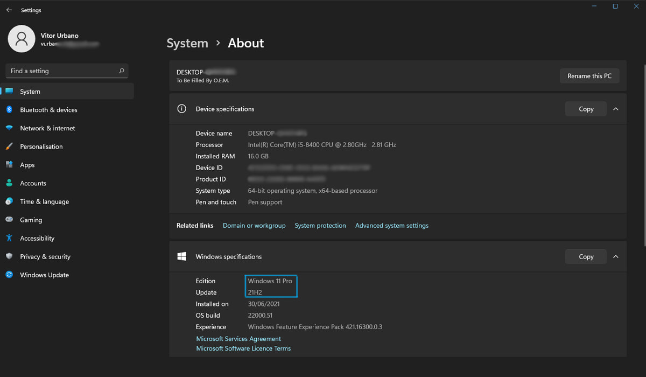The image size is (646, 377).
Task: Open Bluetooth & devices via its icon
Action: pyautogui.click(x=9, y=110)
